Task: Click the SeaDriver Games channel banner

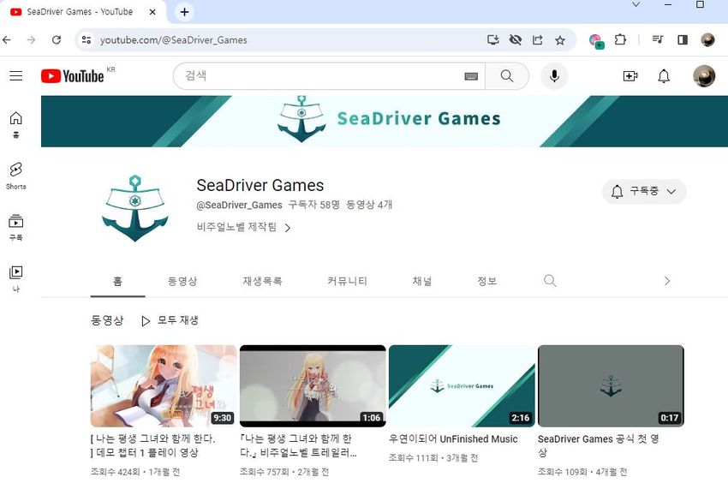Action: 385,122
